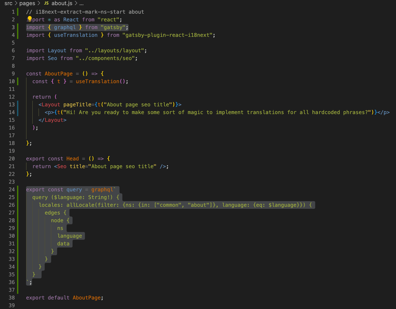
Task: Click line number 24
Action: click(x=12, y=190)
